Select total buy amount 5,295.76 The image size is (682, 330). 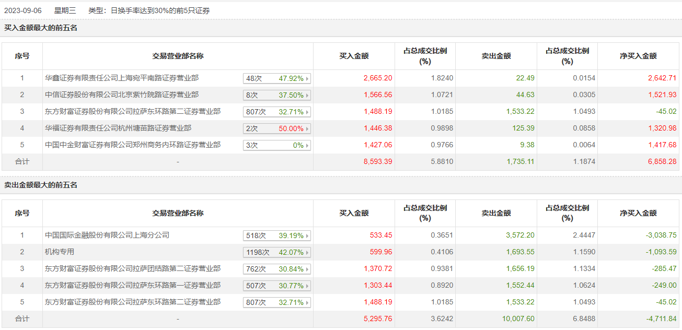(x=378, y=319)
